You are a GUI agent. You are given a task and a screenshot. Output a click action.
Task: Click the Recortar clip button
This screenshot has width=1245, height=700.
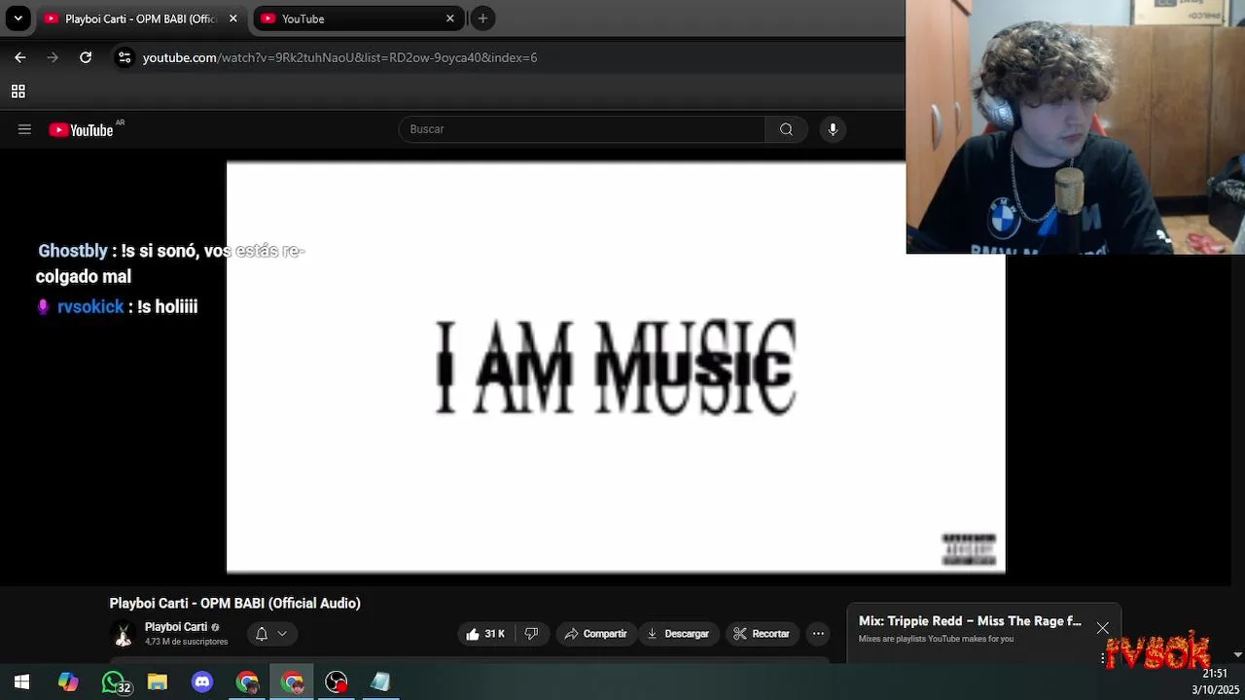pos(762,634)
